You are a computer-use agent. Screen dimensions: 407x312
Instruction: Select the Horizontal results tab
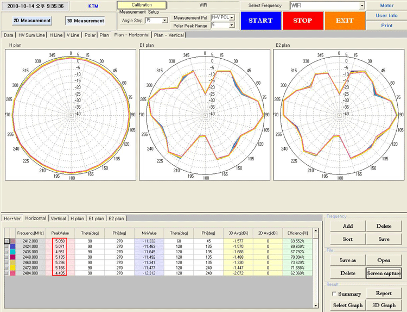coord(36,219)
